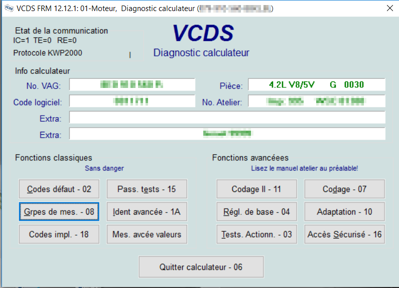Click the VCDS title bar icon
Screen dimensions: 399x288
[x=9, y=8]
